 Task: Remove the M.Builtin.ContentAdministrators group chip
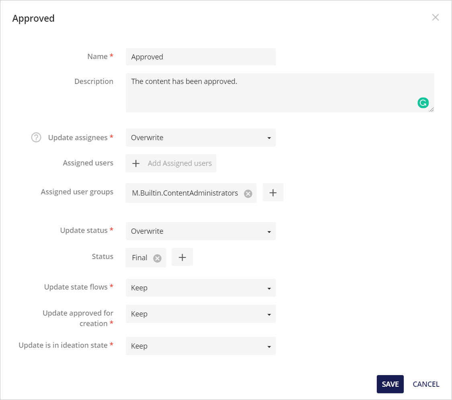[248, 193]
